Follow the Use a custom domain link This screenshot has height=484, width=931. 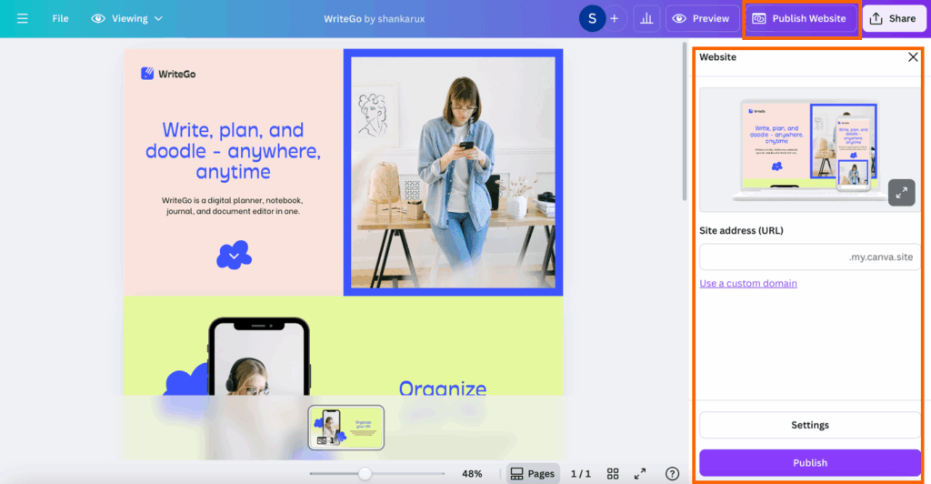[748, 284]
